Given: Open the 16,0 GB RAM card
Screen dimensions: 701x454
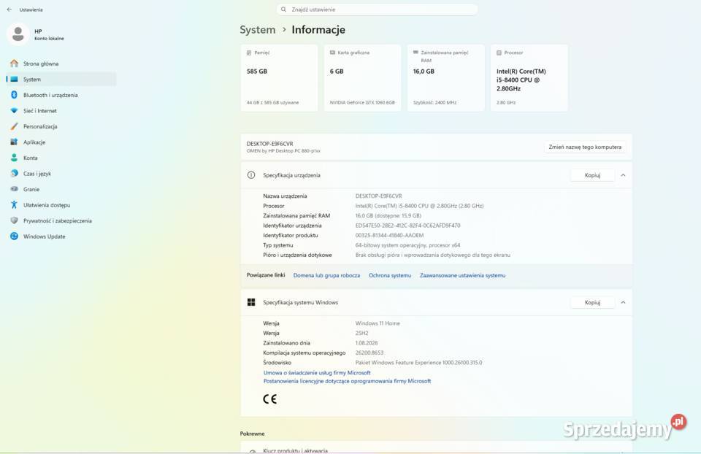Looking at the screenshot, I should coord(445,78).
